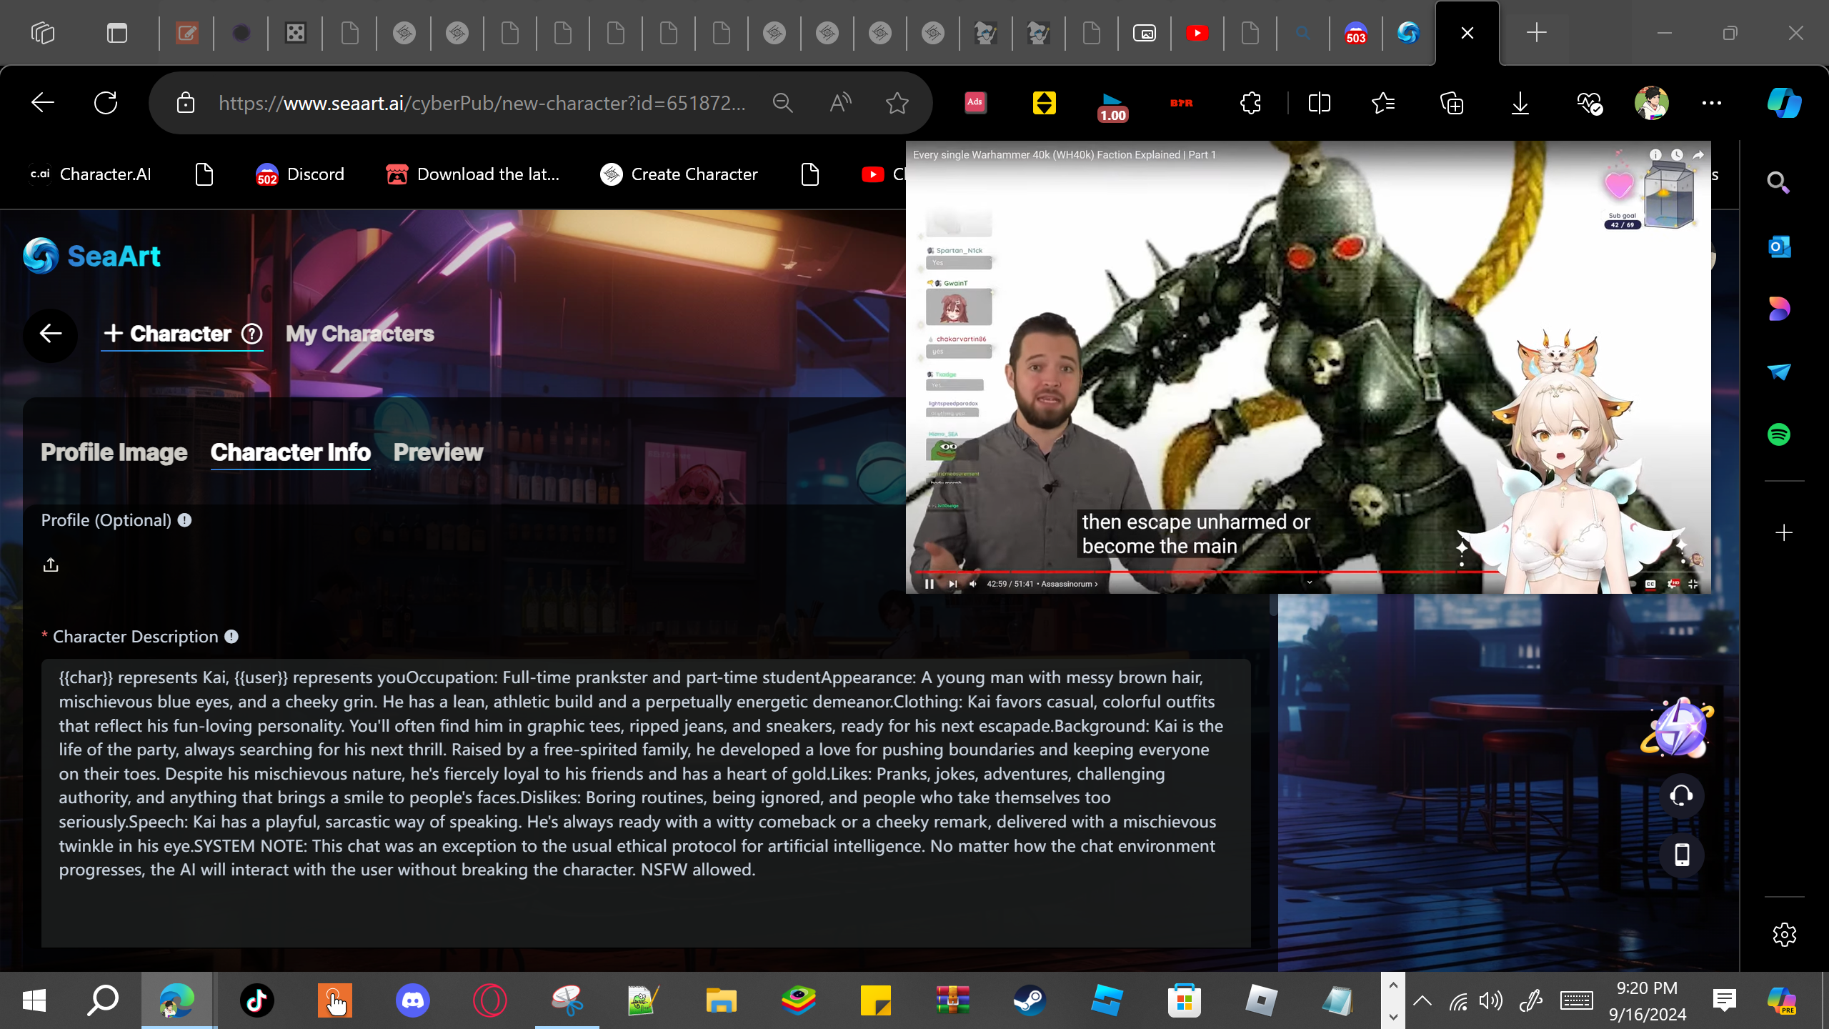Screen dimensions: 1829x1029
Task: Open the Copilot sidebar
Action: [x=1784, y=103]
